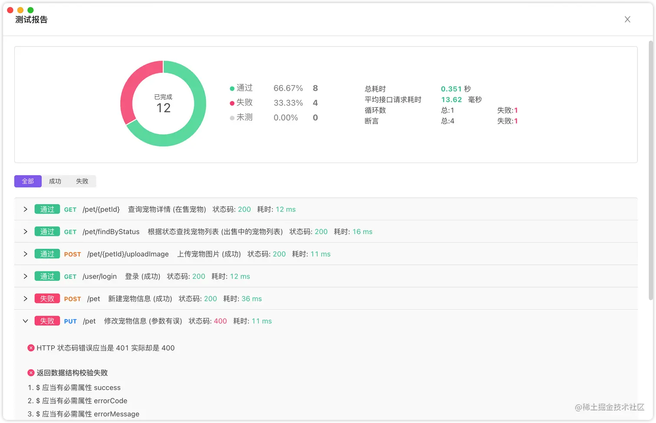Image resolution: width=656 pixels, height=423 pixels.
Task: Click the green legend dot next to 通过
Action: pos(232,88)
